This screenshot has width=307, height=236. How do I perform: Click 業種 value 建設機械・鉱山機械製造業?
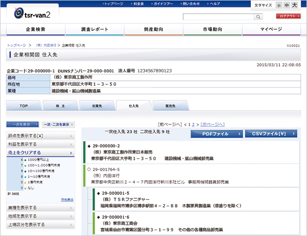tap(76, 91)
